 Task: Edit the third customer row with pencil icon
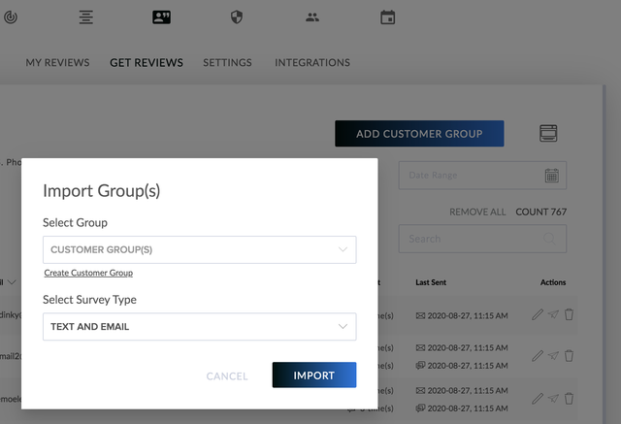tap(538, 399)
